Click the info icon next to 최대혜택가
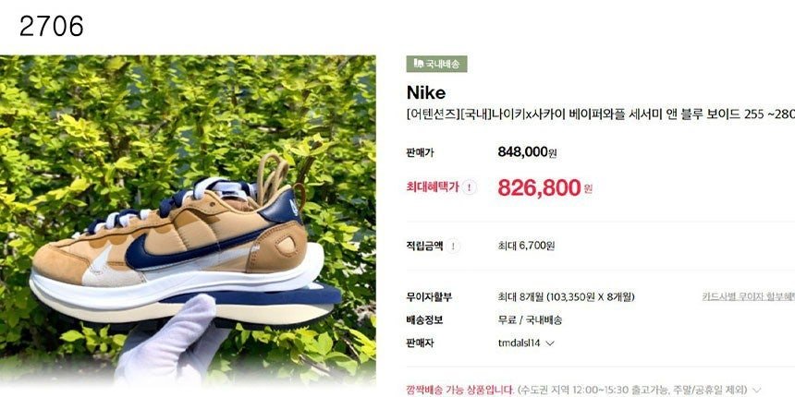Screen dimensions: 795x397 tap(469, 187)
